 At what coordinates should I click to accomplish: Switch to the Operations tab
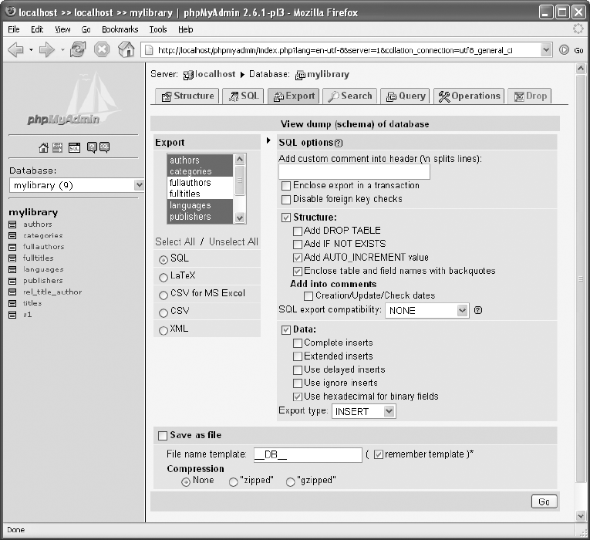[x=469, y=96]
